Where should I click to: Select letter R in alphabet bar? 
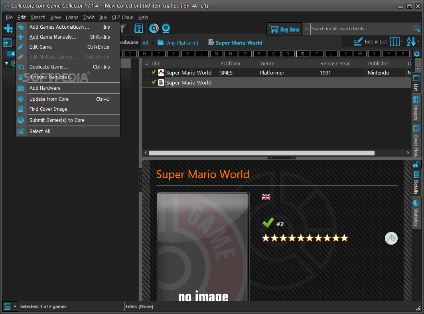(288, 54)
